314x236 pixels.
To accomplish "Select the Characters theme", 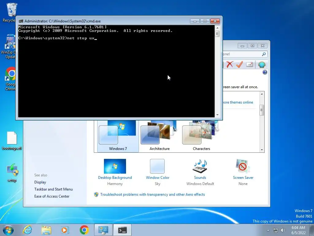I will coord(201,136).
